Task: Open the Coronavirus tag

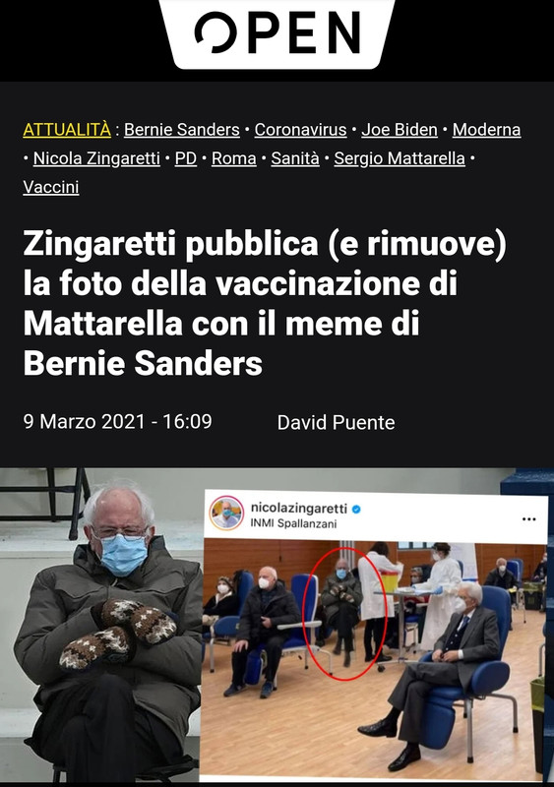Action: pyautogui.click(x=300, y=130)
